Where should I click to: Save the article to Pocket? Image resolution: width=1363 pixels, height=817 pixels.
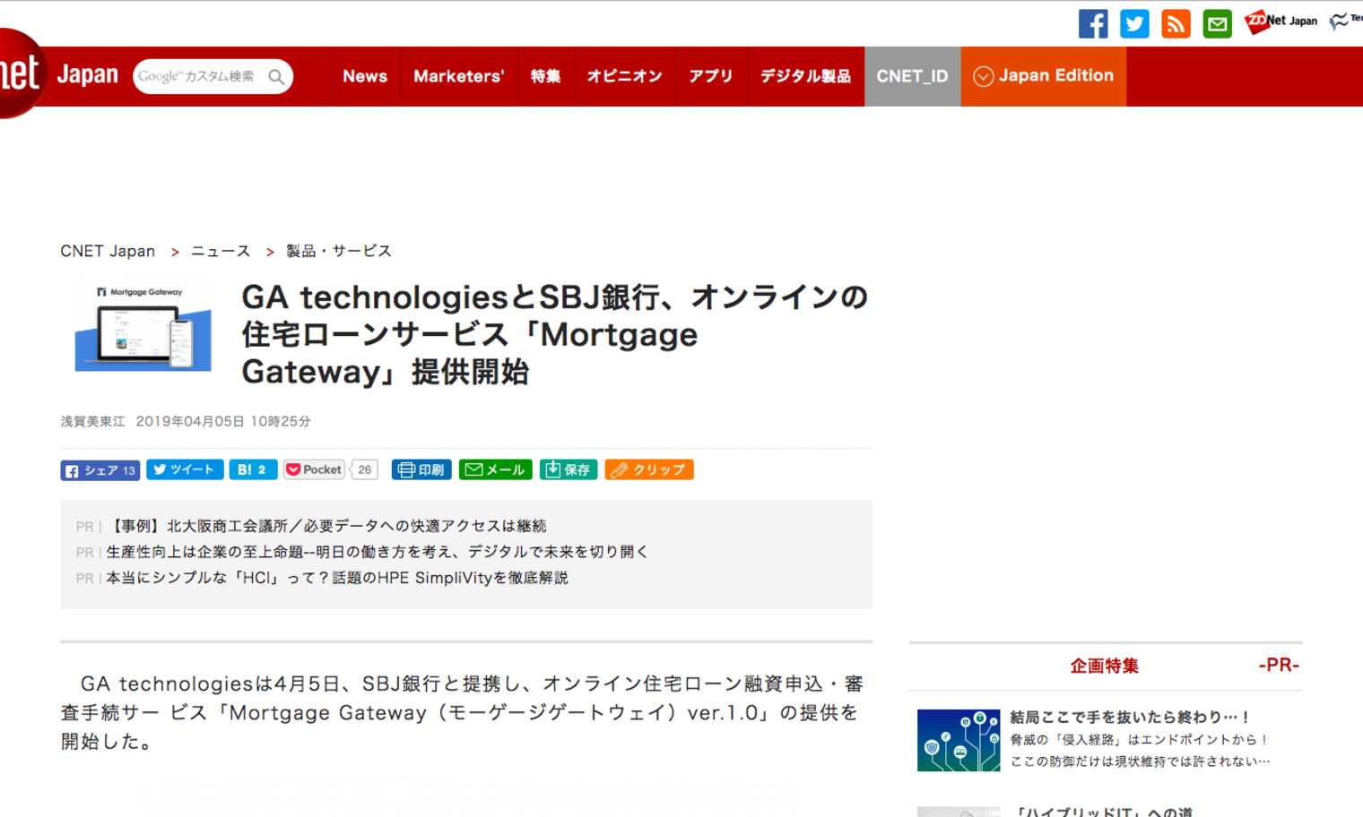[313, 469]
